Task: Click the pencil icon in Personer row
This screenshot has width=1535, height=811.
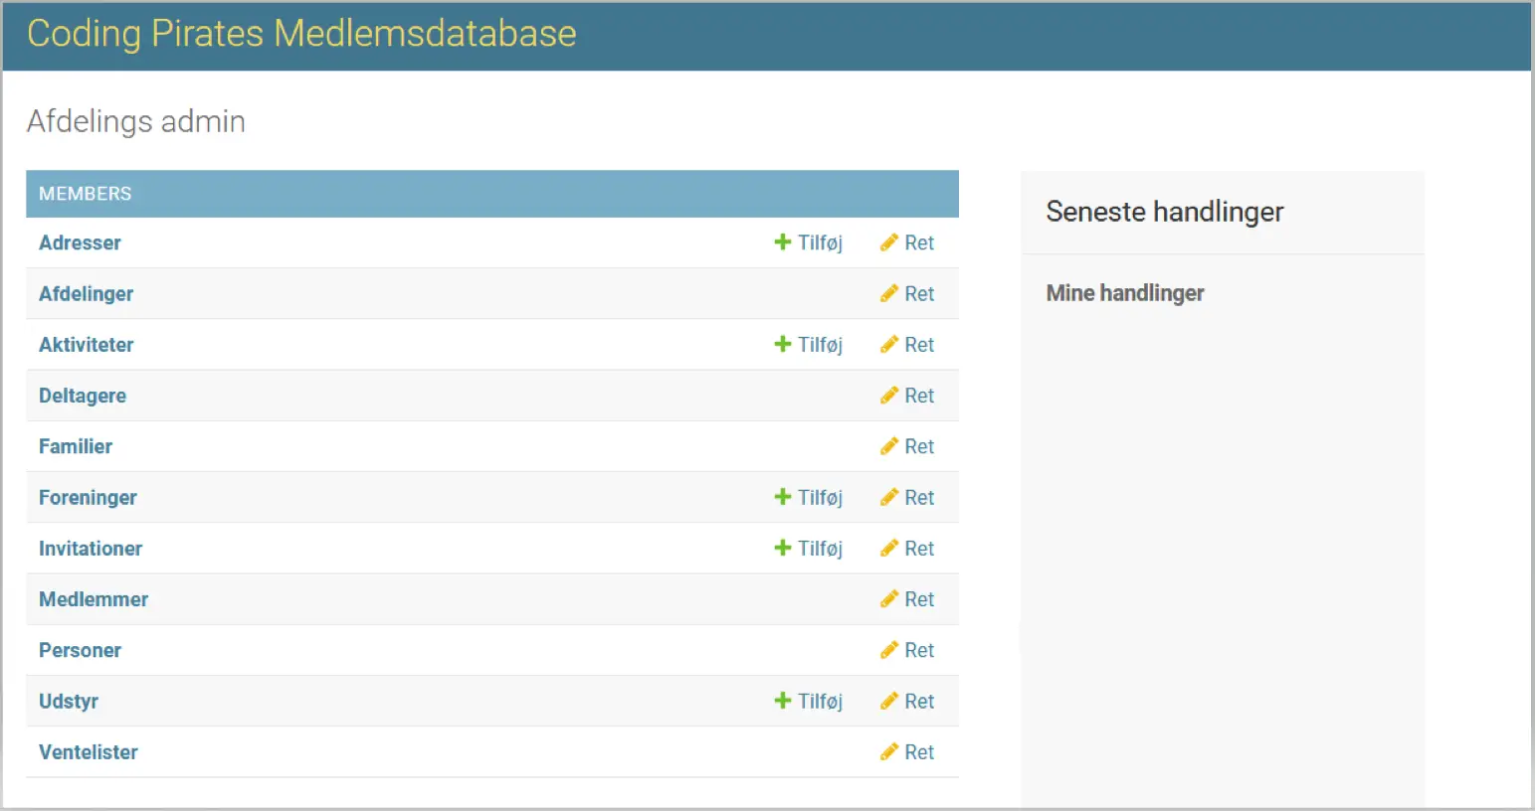Action: tap(889, 650)
